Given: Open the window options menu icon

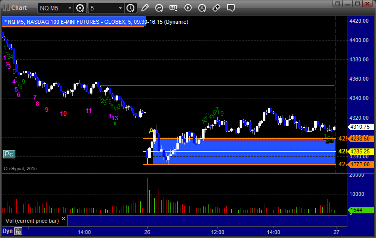Looking at the screenshot, I should point(338,3).
